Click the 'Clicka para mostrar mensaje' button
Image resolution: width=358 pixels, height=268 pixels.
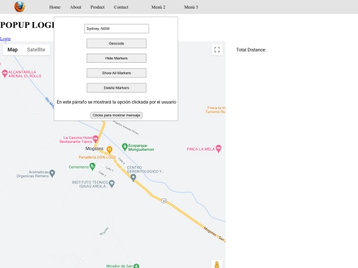117,115
